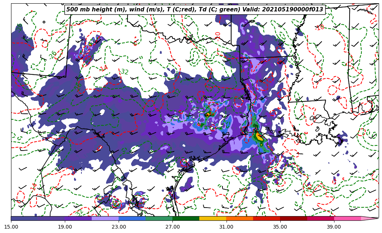
Task: Click the green -26 contour label
Action: 53,55
